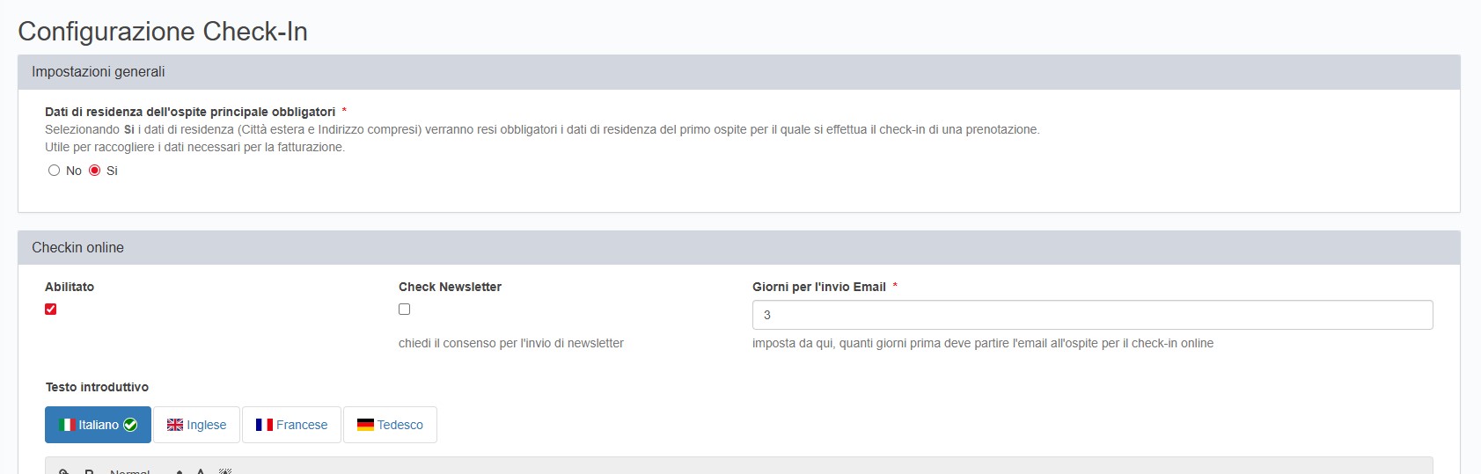Click the newsletter consent help text
The image size is (1481, 474).
pyautogui.click(x=510, y=343)
